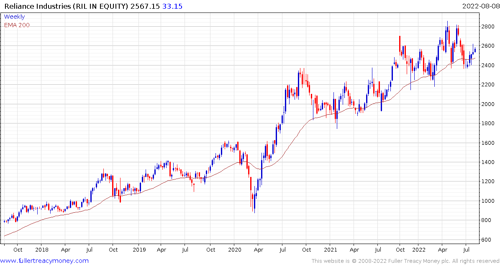The height and width of the screenshot is (267, 500).
Task: Click the 1800 price axis label
Action: [488, 123]
